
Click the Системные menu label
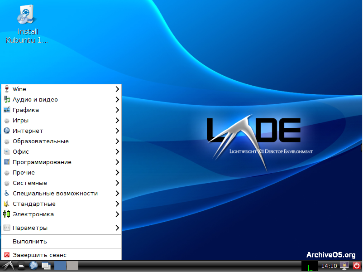coord(30,183)
